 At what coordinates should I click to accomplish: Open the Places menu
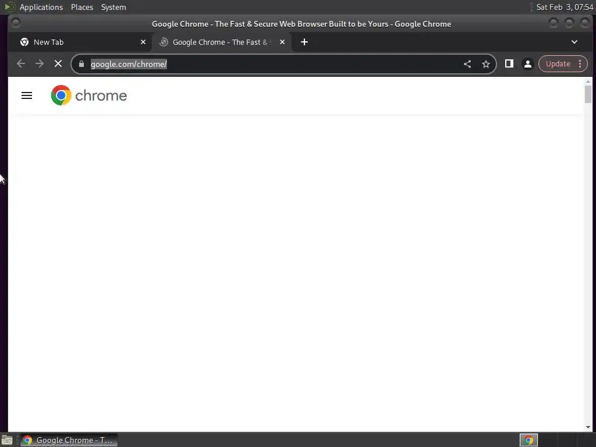coord(82,7)
